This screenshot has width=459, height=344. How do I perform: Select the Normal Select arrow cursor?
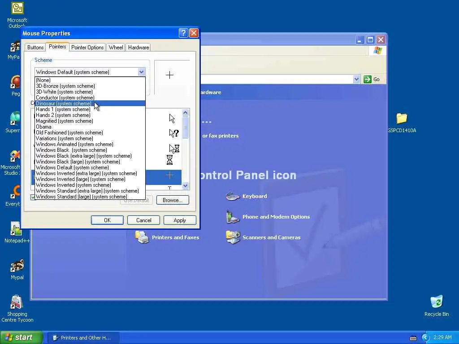[x=172, y=118]
